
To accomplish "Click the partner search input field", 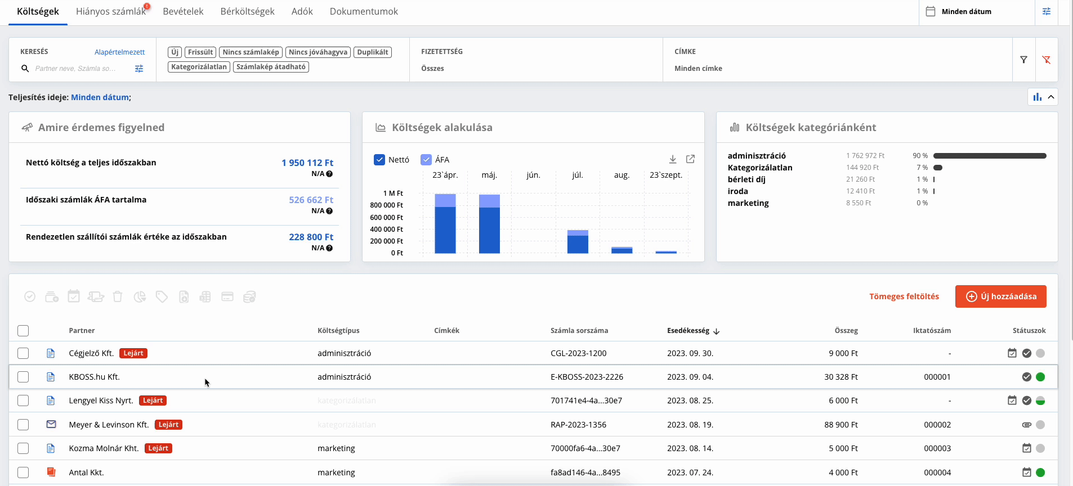I will click(76, 69).
